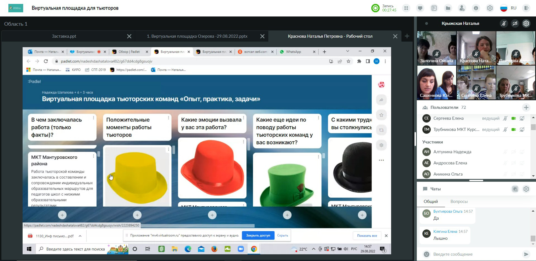Image resolution: width=536 pixels, height=261 pixels.
Task: Click the chat messages scrollbar
Action: point(533,238)
